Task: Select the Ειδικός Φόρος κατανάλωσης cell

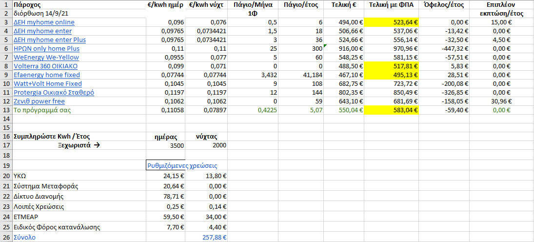Action: 79,227
